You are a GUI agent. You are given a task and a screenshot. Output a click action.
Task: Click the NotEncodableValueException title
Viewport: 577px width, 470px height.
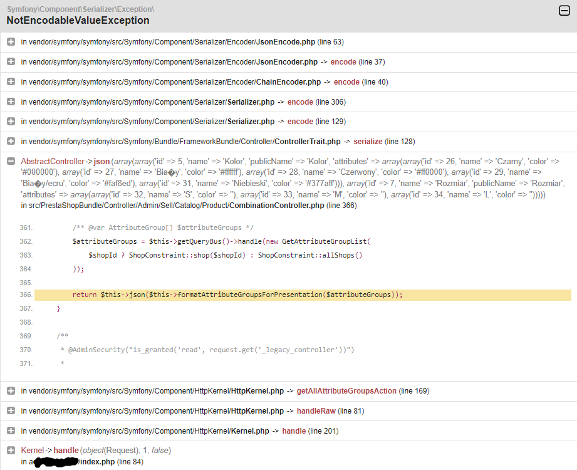coord(78,20)
